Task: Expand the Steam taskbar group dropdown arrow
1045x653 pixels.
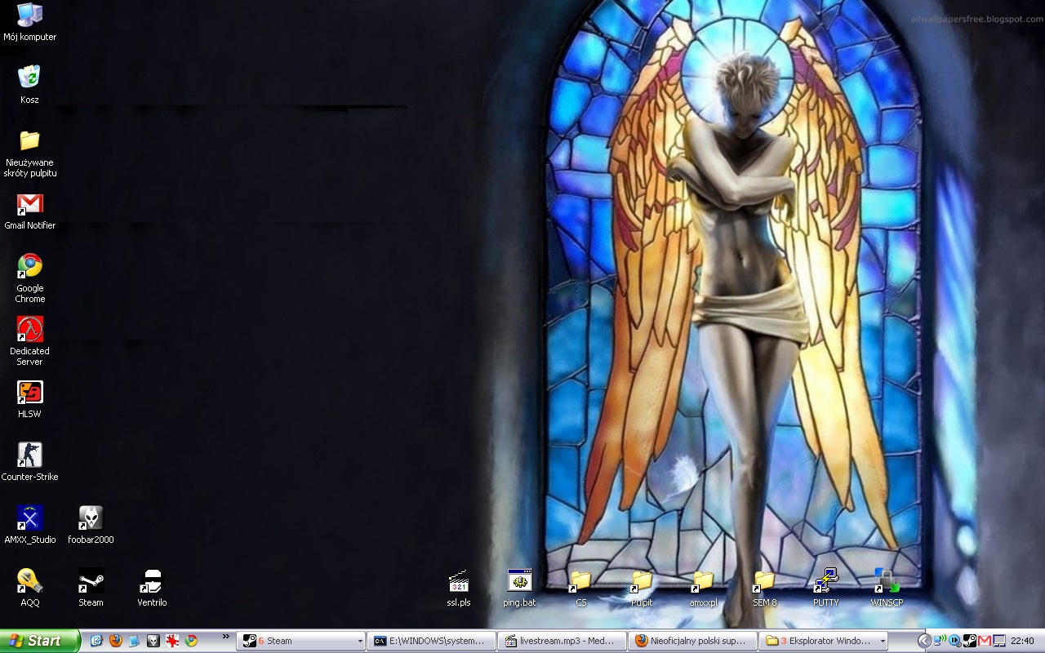Action: [360, 642]
